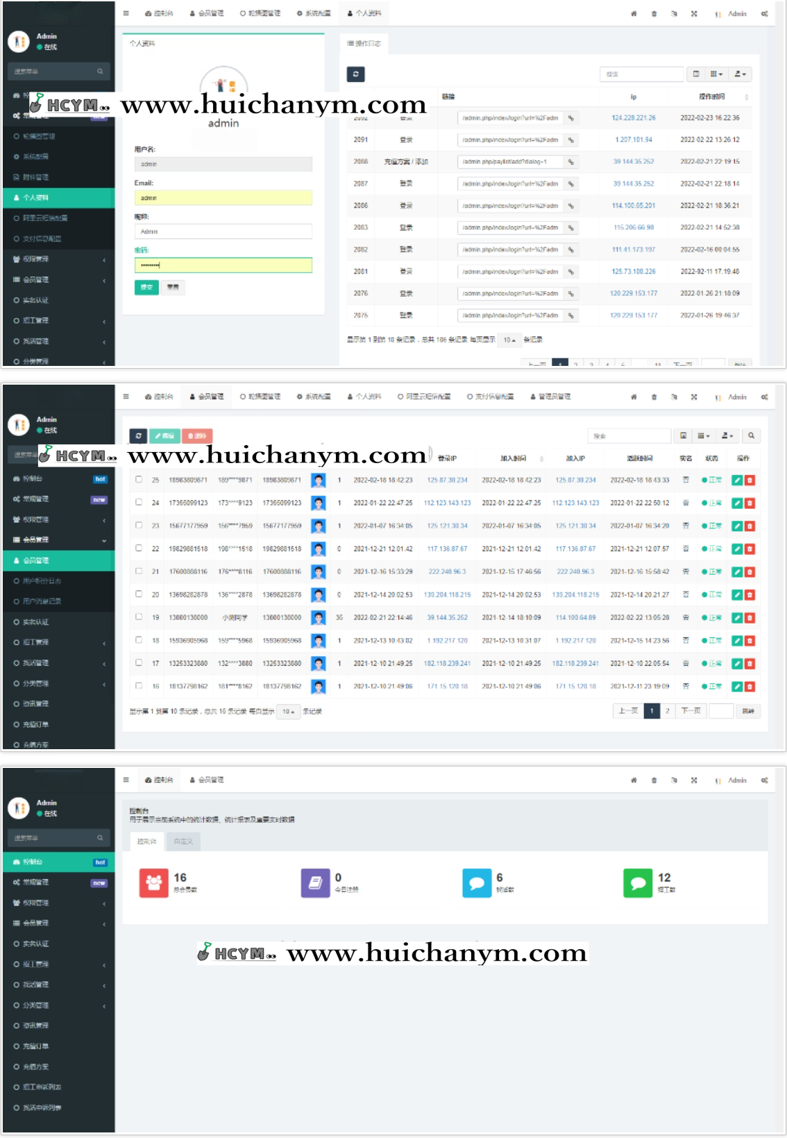The image size is (787, 1138).
Task: Click the red total members icon showing 16
Action: [x=153, y=883]
